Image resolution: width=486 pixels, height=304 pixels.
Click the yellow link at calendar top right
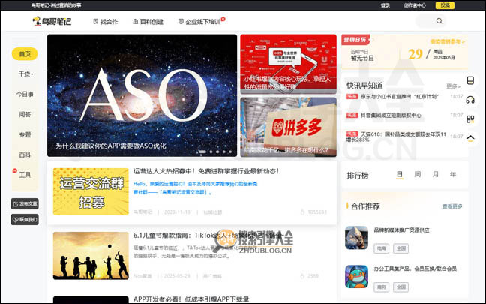click(x=447, y=41)
